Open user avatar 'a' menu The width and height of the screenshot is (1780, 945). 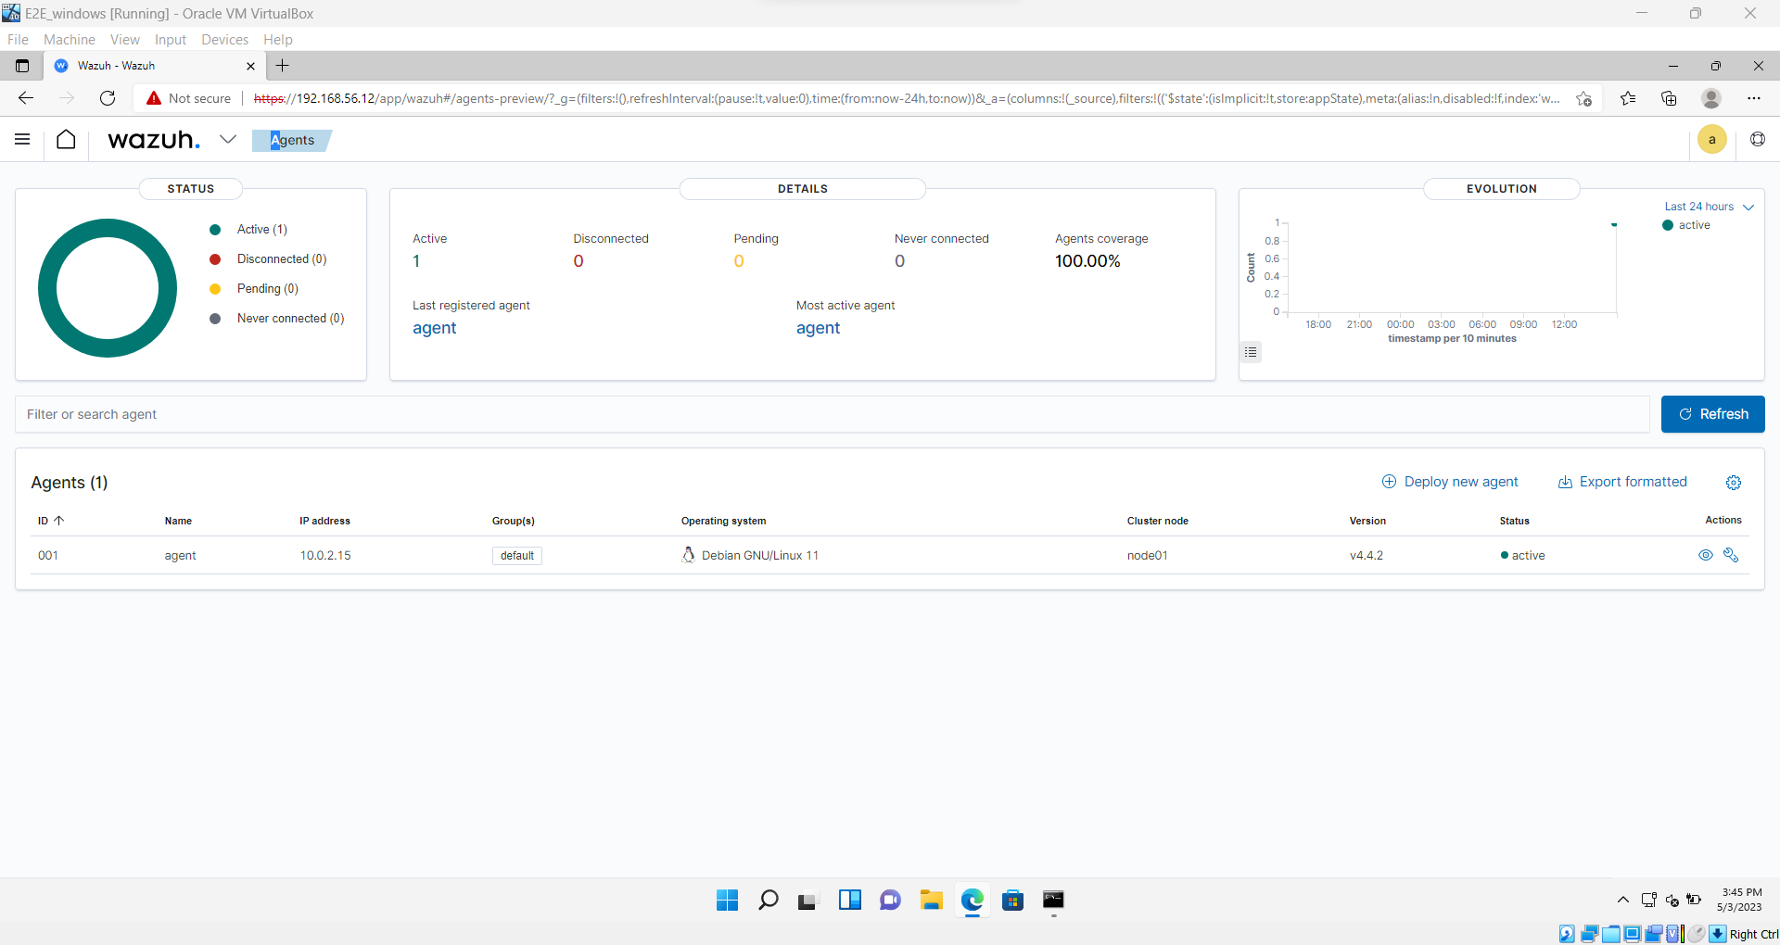coord(1711,140)
